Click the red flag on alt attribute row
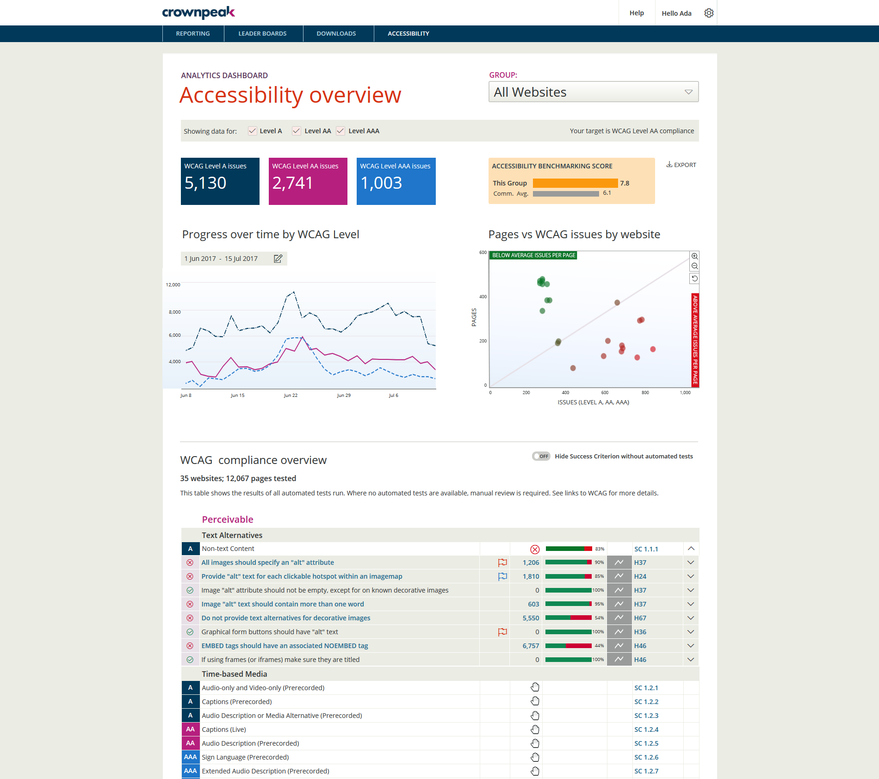The height and width of the screenshot is (779, 879). pos(502,563)
